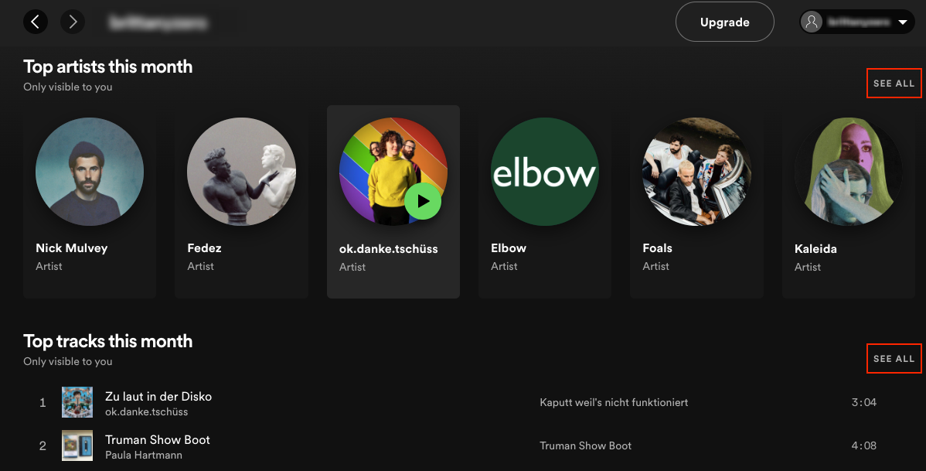Screen dimensions: 926x471
Task: Open ok.danke.tschüss artist link under track one
Action: point(146,412)
